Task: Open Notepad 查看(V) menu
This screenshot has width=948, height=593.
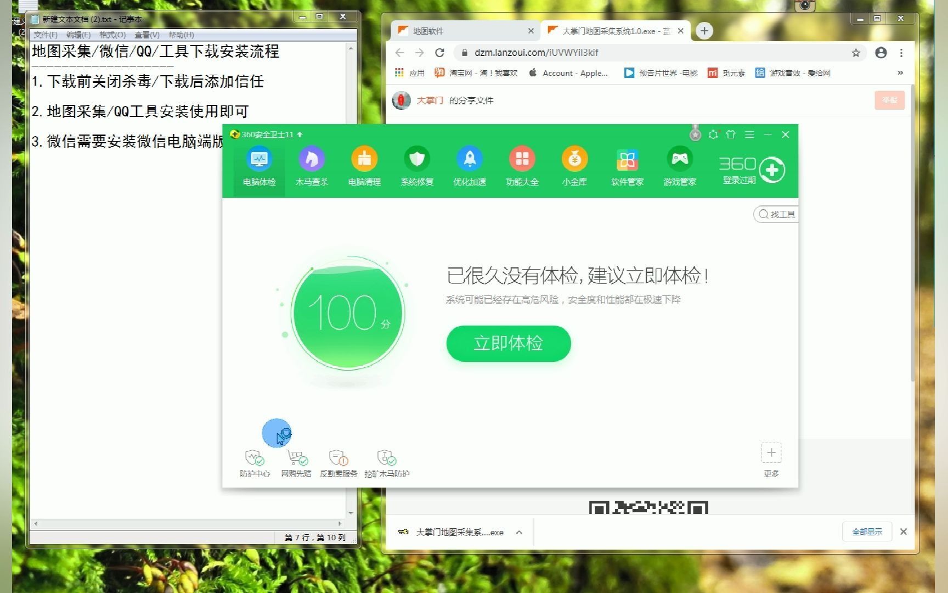Action: pos(147,35)
